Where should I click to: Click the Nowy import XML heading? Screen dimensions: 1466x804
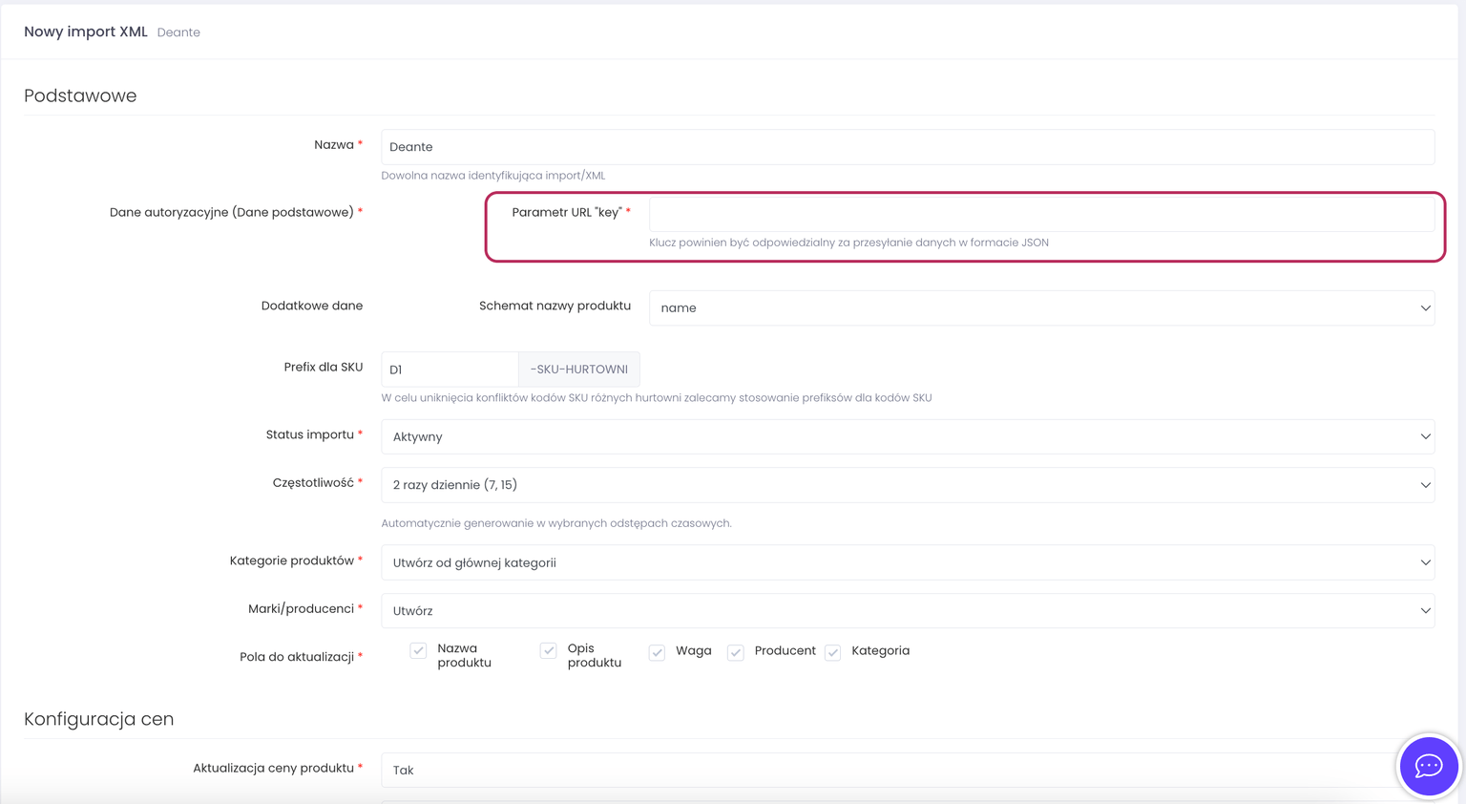(x=86, y=32)
